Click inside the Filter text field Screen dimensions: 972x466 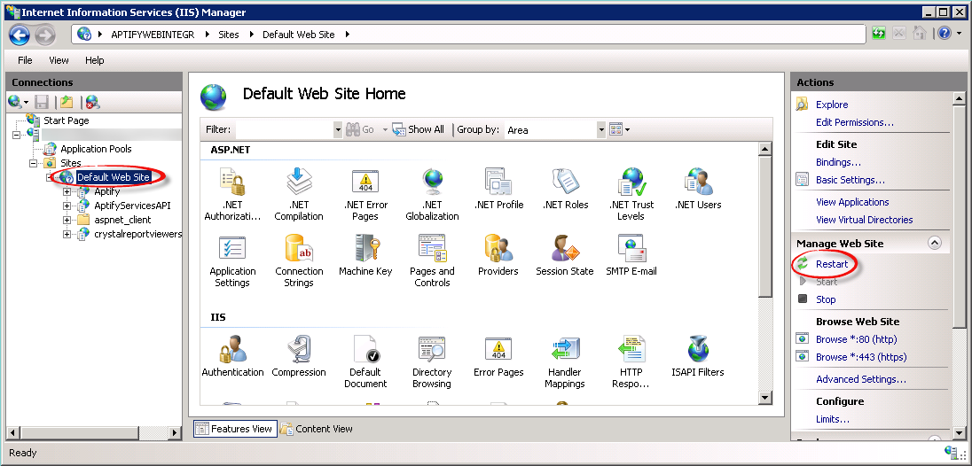pos(285,130)
